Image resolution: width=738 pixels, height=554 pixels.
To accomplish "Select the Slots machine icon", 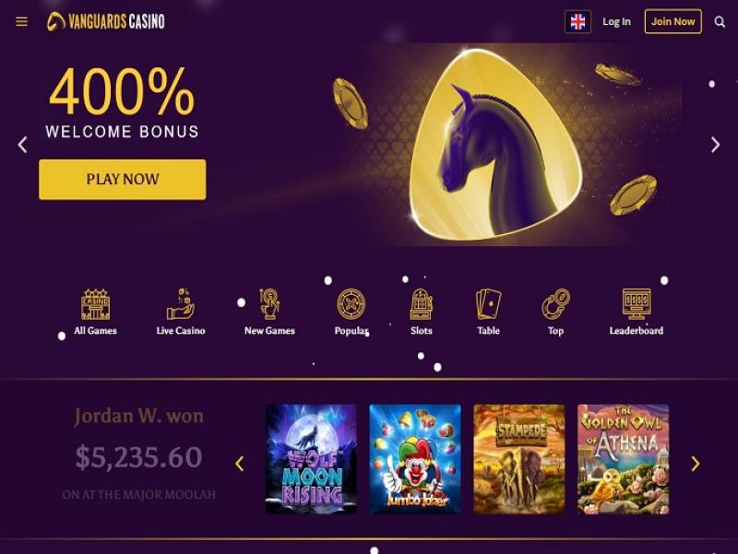I will [422, 304].
